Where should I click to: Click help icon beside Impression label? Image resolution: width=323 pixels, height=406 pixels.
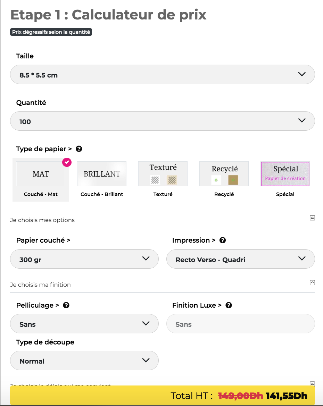(223, 240)
